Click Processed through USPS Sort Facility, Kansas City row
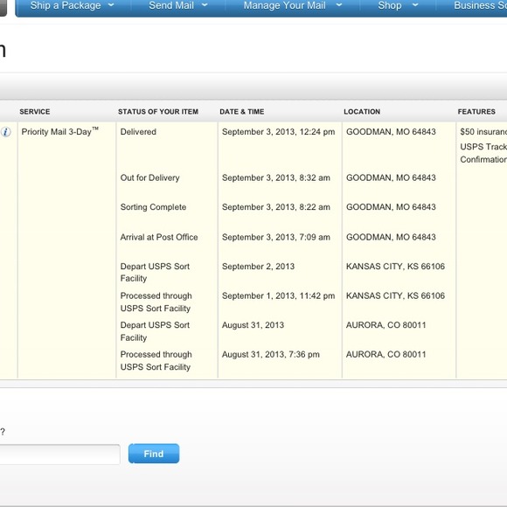The width and height of the screenshot is (507, 507). tap(156, 302)
